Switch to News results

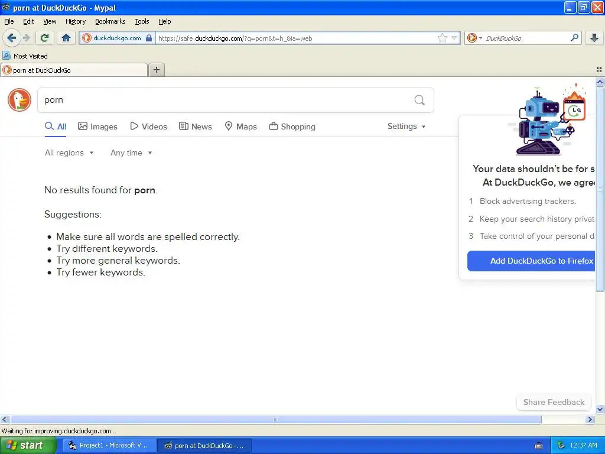tap(195, 127)
